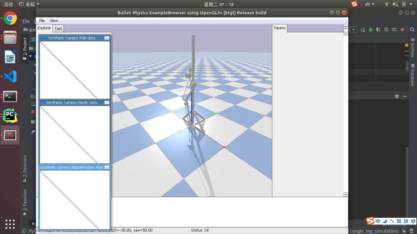Toggle Sogou simplified Chinese '简' button
417x234 pixels.
(399, 221)
